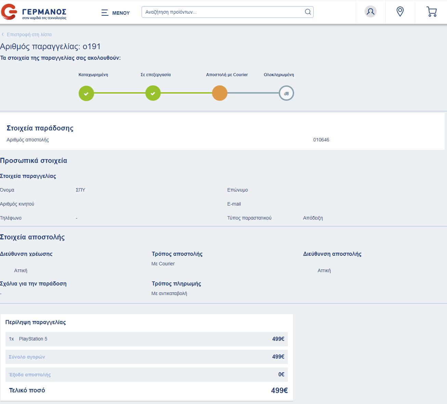The width and height of the screenshot is (447, 404).
Task: Click the Σχόλια για την παράδοση heading
Action: (33, 283)
